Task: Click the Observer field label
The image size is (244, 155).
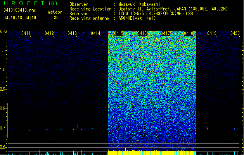Action: (x=79, y=4)
